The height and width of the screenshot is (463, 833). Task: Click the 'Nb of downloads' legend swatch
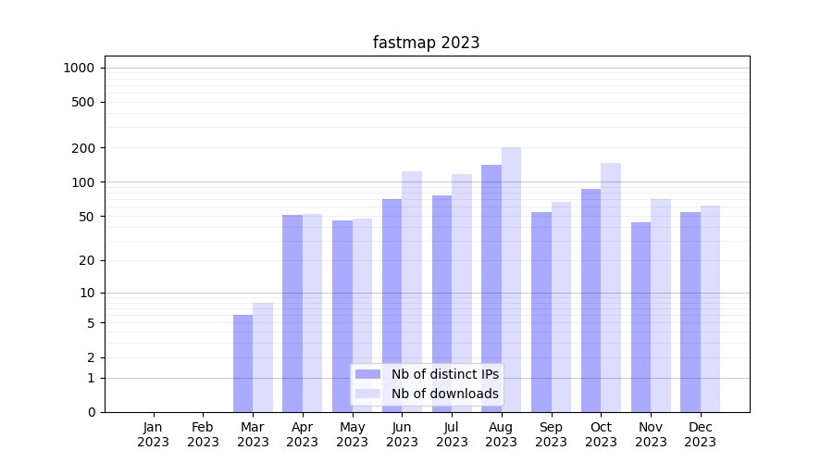click(367, 394)
